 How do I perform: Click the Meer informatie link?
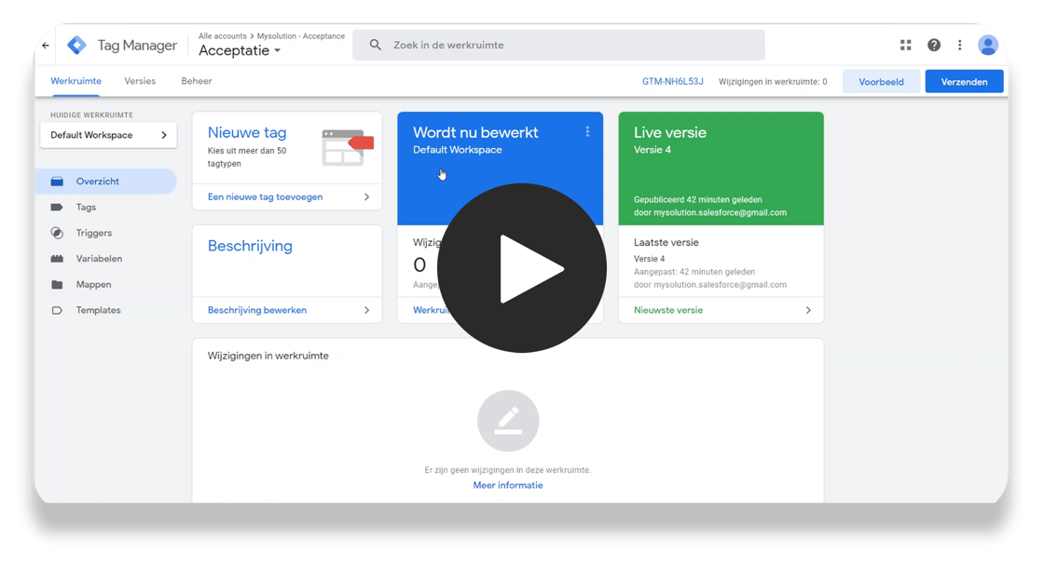tap(508, 485)
